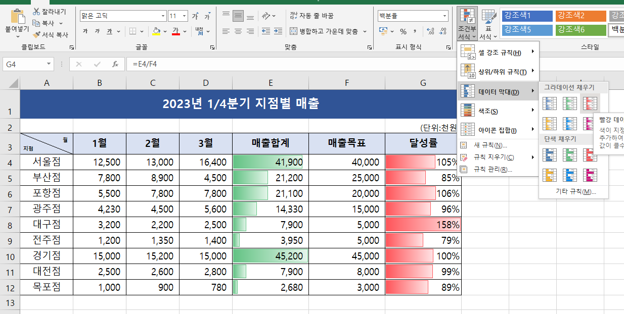This screenshot has height=314, width=624.
Task: Open the font name dropdown 맑은 고딕
Action: [x=162, y=16]
